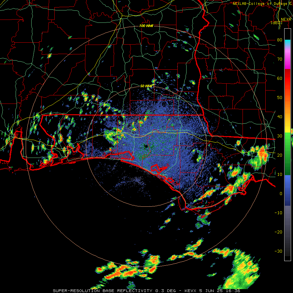The width and height of the screenshot is (293, 293).
Task: Click the [dBZ] units label
Action: click(x=276, y=23)
